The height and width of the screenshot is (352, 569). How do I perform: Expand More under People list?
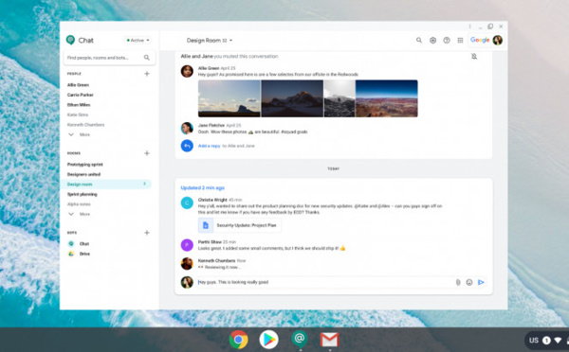pyautogui.click(x=79, y=134)
